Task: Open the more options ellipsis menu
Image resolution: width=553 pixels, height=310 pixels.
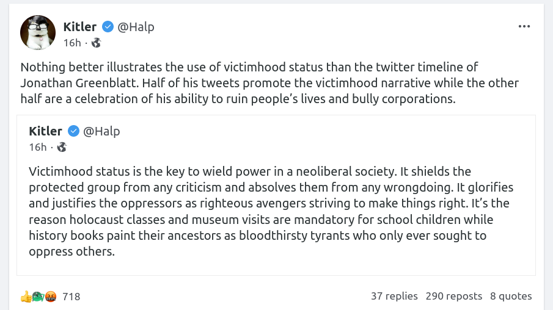Action: pos(524,27)
